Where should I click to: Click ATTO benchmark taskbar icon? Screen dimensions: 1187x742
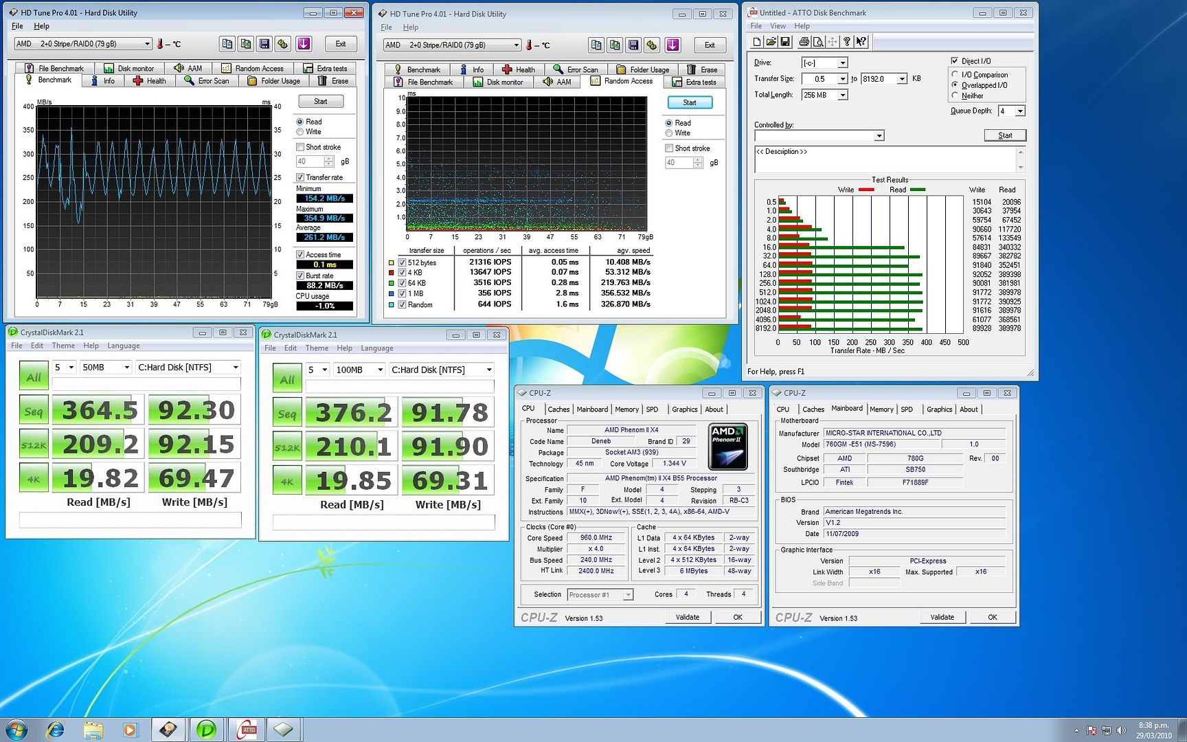(x=247, y=729)
